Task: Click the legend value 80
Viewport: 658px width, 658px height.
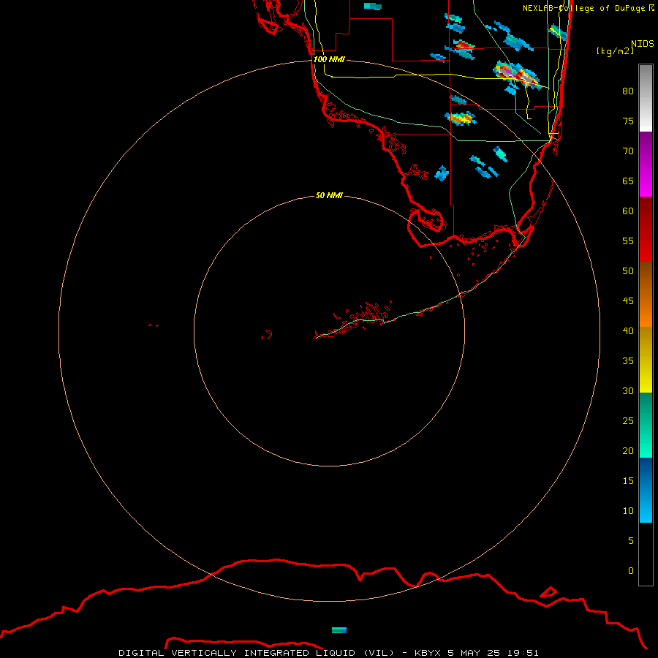Action: click(x=628, y=91)
